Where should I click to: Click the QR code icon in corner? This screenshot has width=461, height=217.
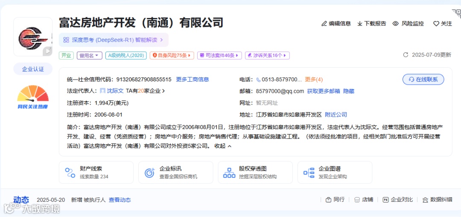coord(457,14)
